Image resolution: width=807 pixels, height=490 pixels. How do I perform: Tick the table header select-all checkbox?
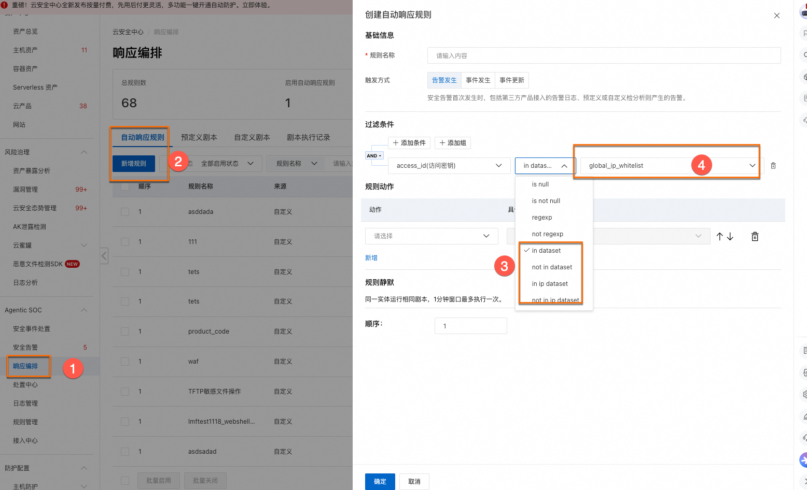pos(125,186)
